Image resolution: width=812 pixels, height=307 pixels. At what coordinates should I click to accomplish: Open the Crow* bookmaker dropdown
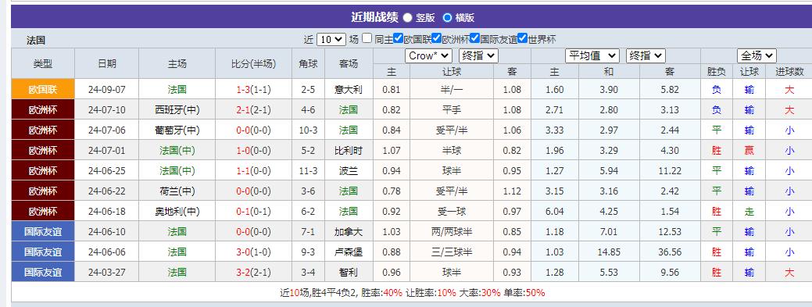tap(429, 56)
